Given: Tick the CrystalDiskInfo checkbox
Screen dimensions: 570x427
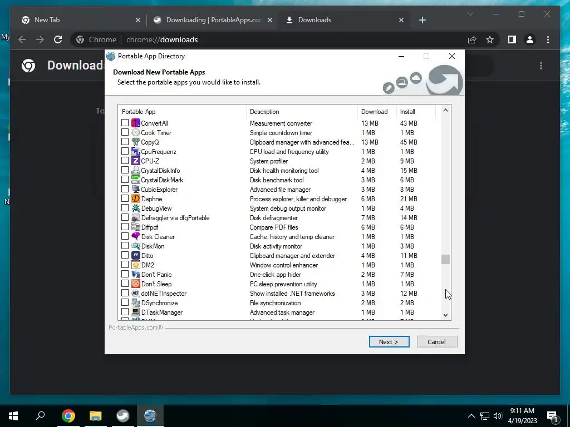Looking at the screenshot, I should 125,170.
